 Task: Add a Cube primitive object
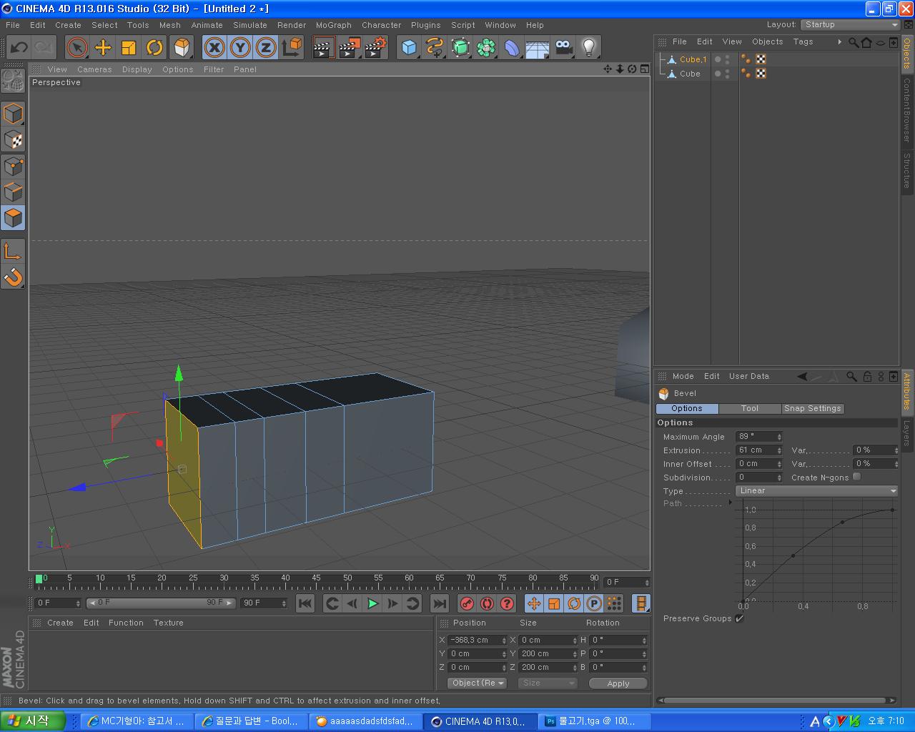[x=409, y=48]
